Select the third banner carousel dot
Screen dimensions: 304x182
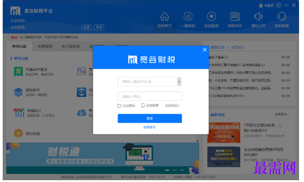[182, 170]
